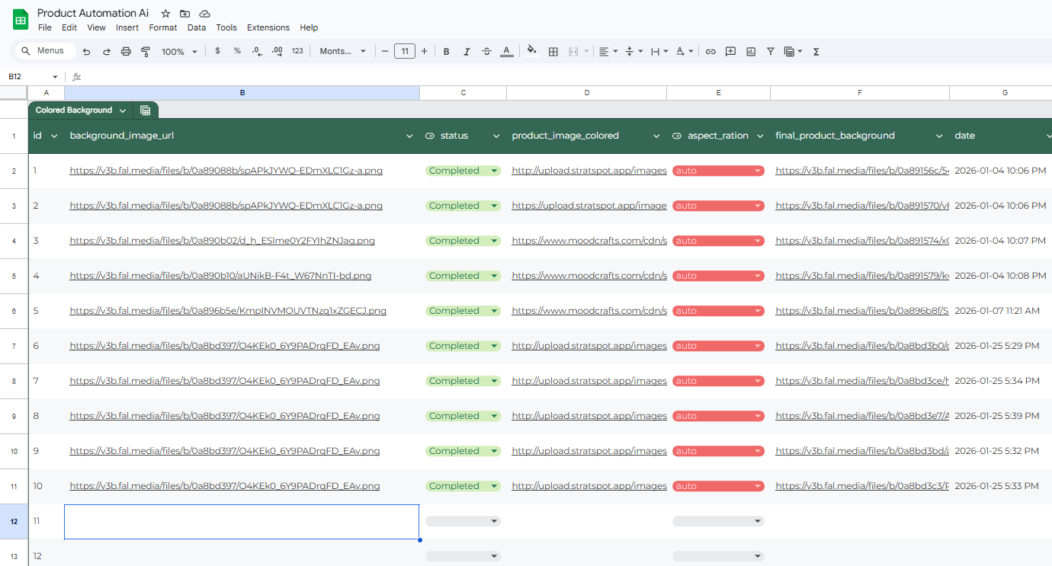
Task: Toggle italic formatting
Action: pos(467,52)
